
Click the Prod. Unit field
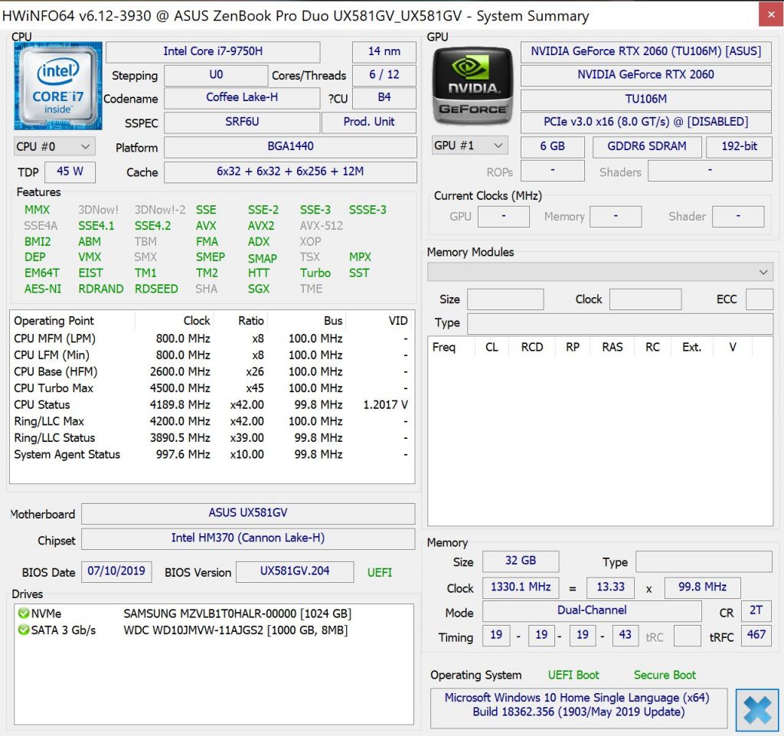click(x=369, y=122)
